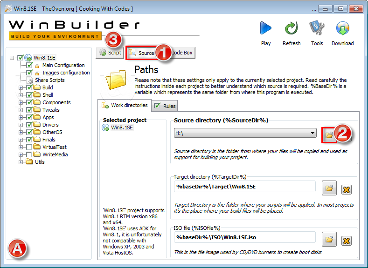
Task: Click the Components folder icon
Action: tap(36, 102)
